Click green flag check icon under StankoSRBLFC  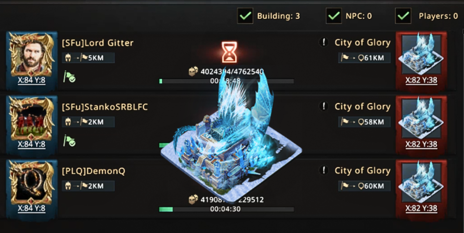pos(69,142)
